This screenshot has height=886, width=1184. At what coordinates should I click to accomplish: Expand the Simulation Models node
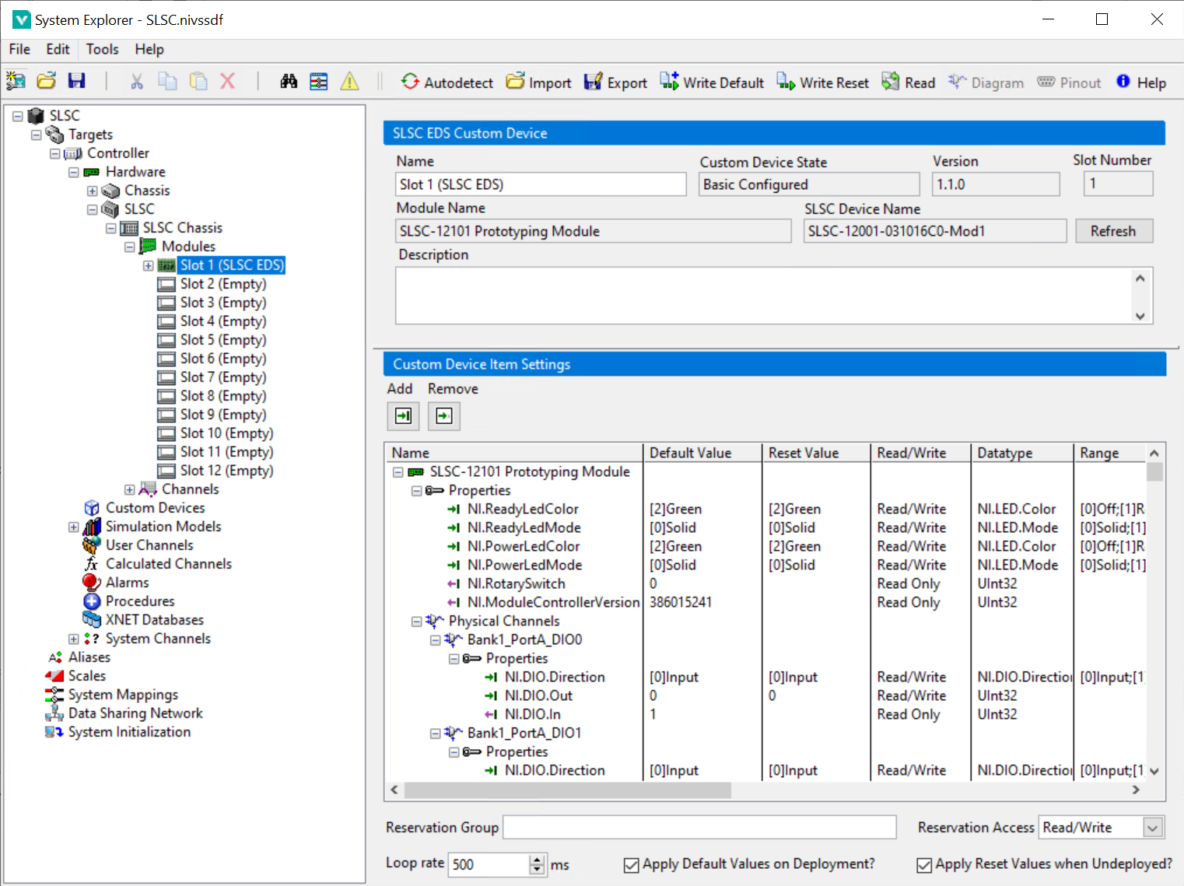tap(73, 527)
